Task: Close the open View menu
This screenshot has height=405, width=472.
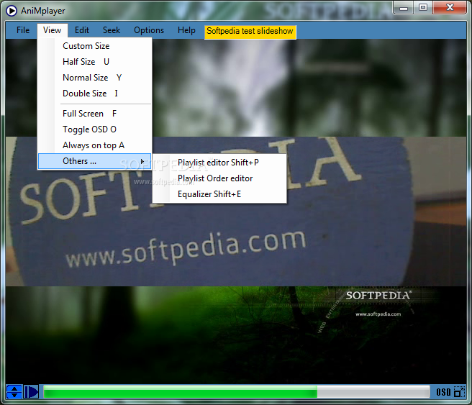Action: tap(52, 30)
